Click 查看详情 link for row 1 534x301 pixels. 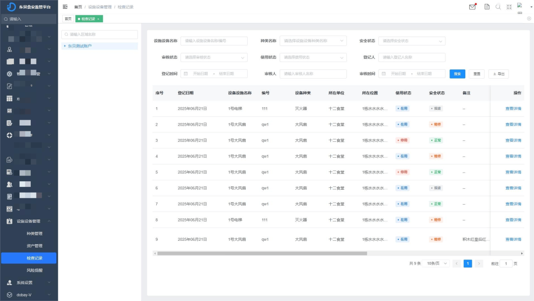513,109
